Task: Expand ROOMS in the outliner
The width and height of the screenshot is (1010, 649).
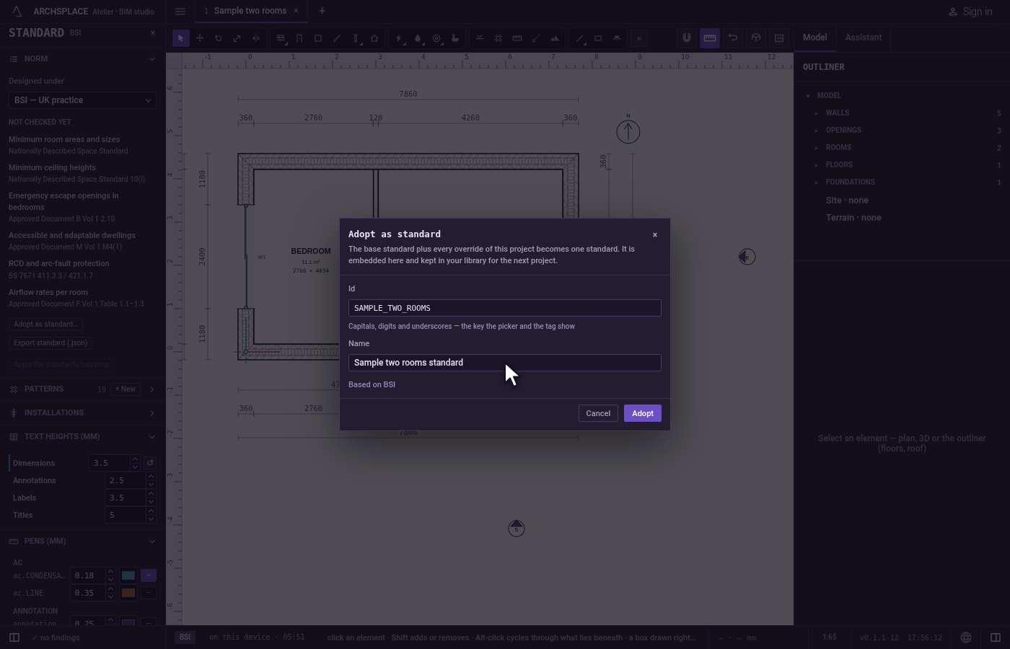Action: 817,148
